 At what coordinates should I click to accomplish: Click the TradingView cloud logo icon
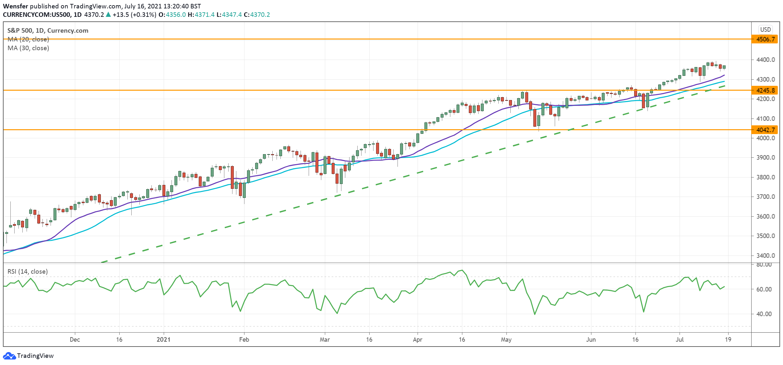9,356
